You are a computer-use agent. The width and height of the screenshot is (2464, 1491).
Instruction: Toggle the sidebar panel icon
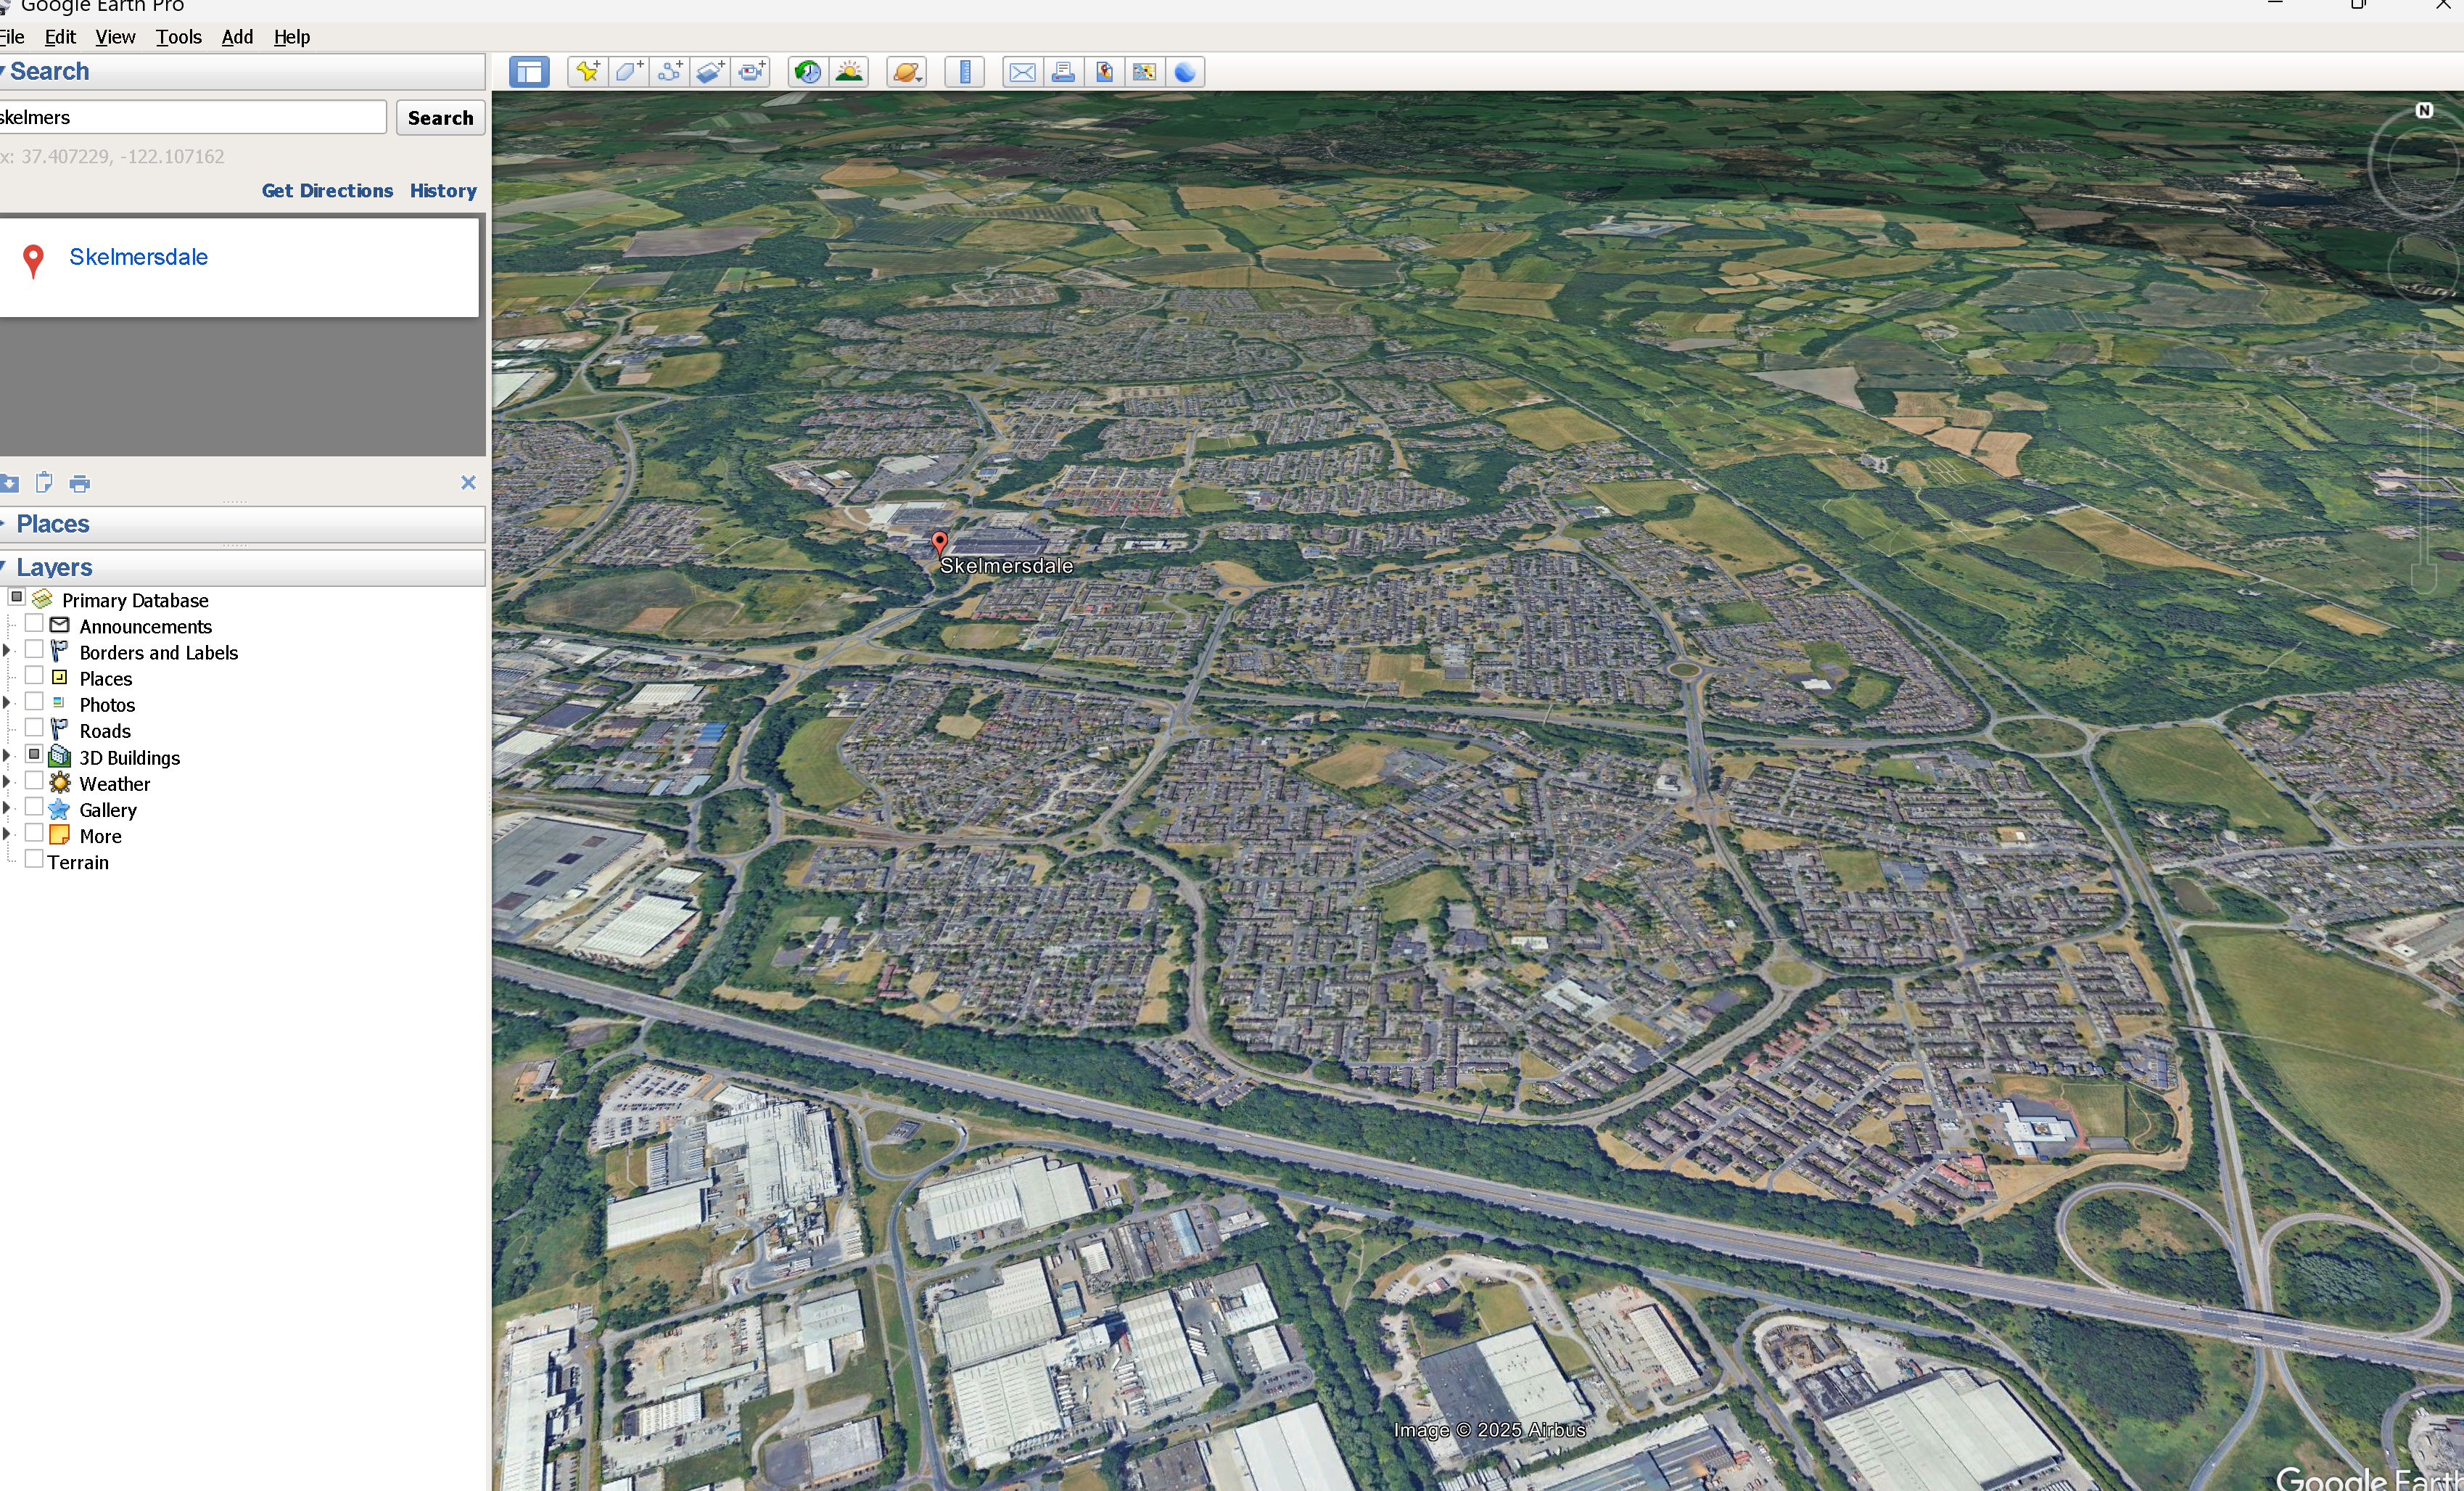click(x=529, y=72)
